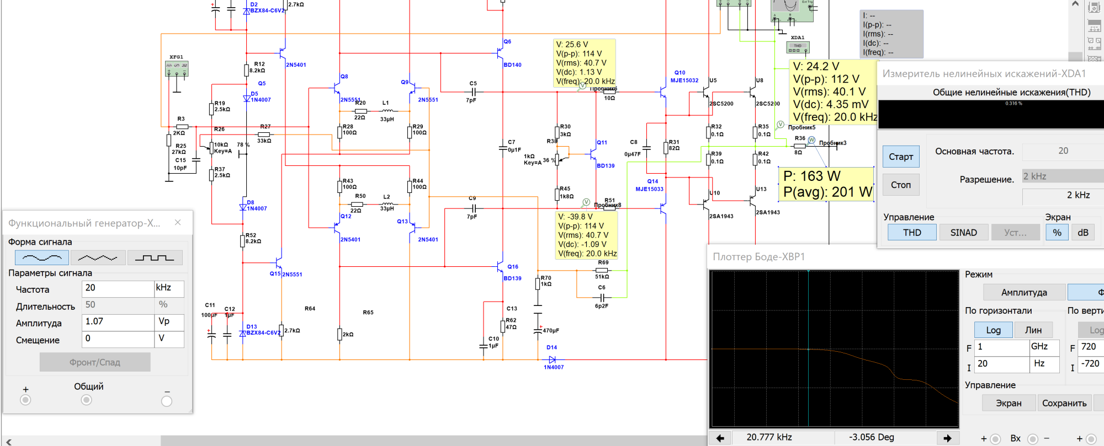1104x446 pixels.
Task: Click Стоп in distortion analyzer
Action: [x=901, y=185]
